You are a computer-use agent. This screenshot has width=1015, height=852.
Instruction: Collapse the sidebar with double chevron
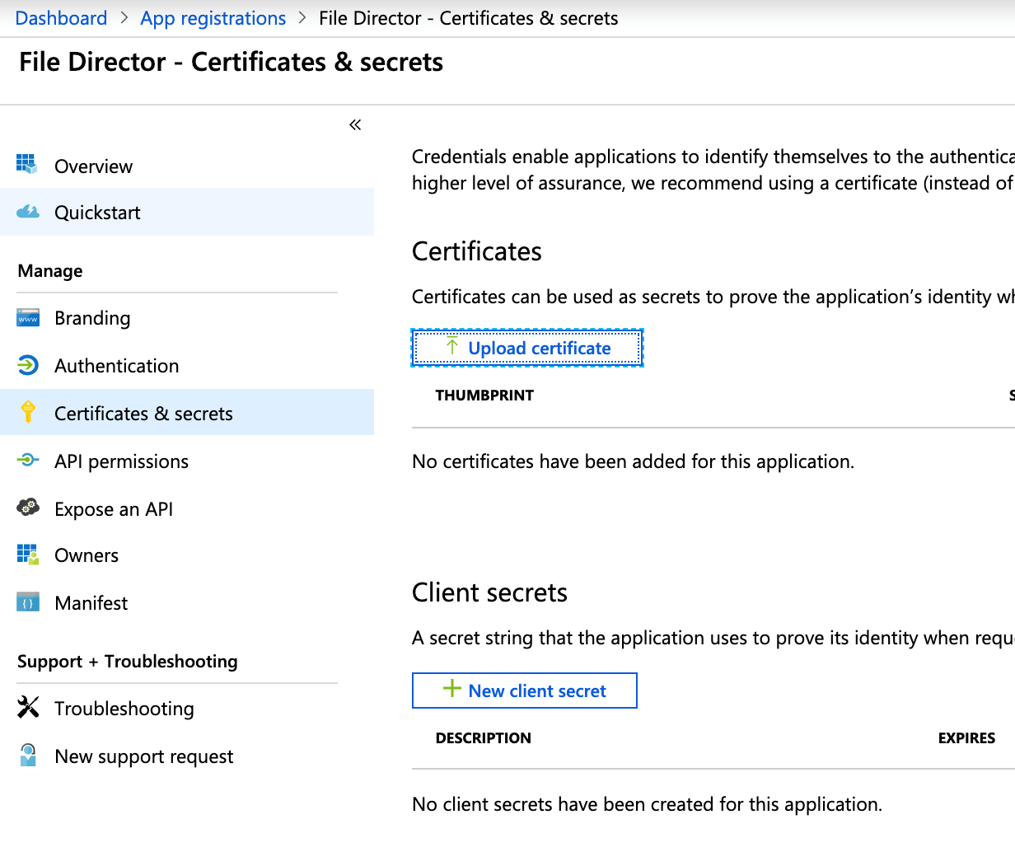[355, 125]
